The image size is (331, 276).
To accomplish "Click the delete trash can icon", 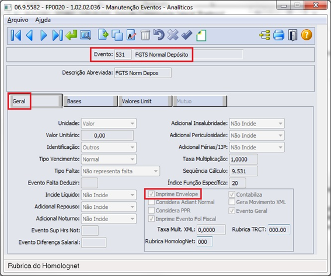I will 145,35.
